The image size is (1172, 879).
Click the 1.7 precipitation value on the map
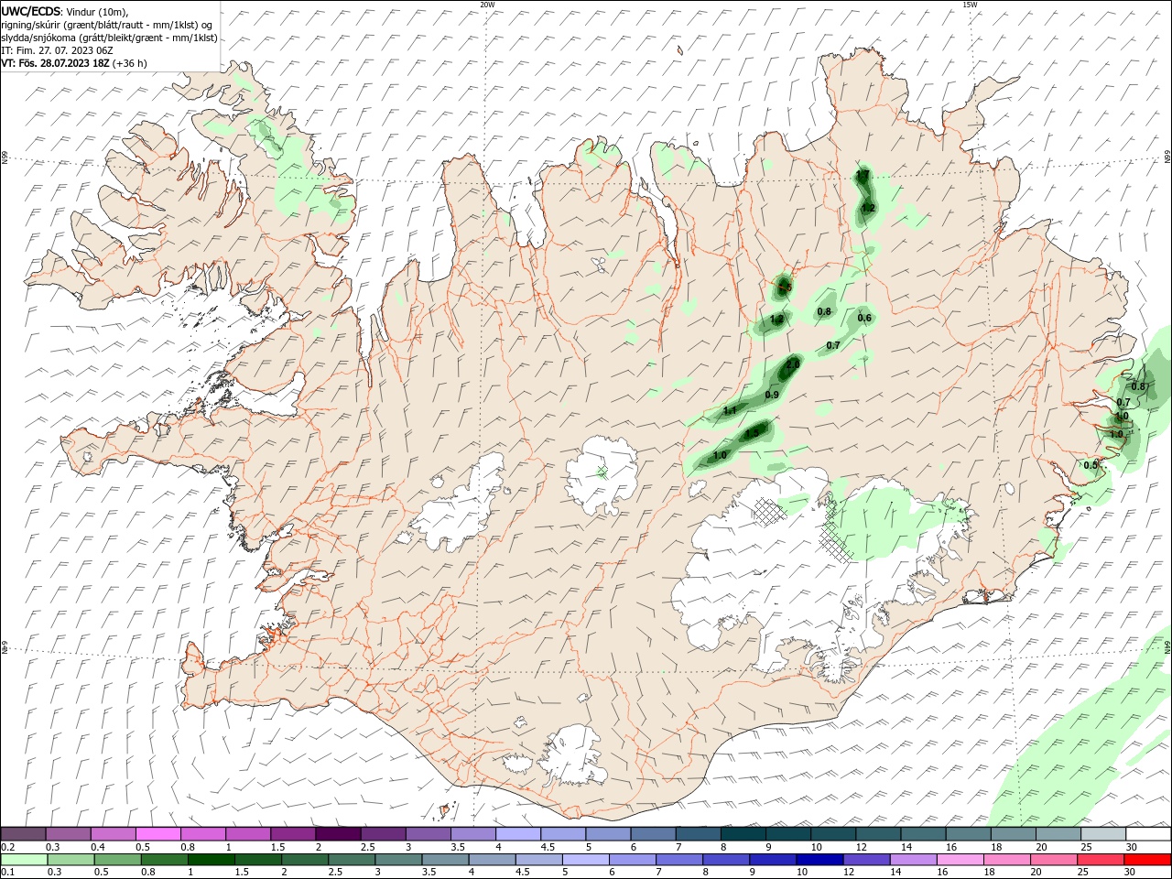click(x=862, y=175)
